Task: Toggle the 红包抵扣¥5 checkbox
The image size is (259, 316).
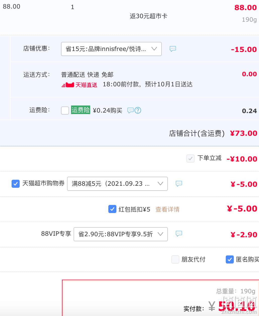Action: tap(112, 209)
